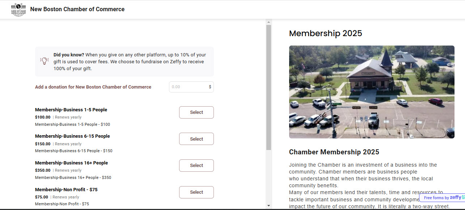This screenshot has width=465, height=210.
Task: Select the Membership-Business 16+ People plan
Action: pyautogui.click(x=196, y=165)
